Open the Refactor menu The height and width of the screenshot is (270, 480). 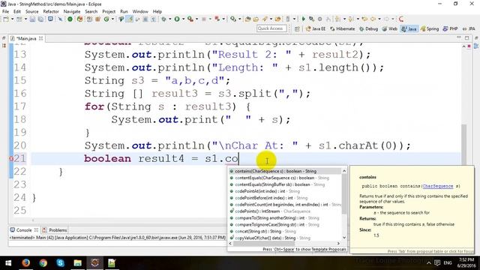51,11
